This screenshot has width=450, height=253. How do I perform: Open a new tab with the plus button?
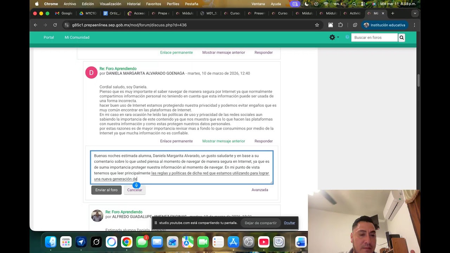[x=393, y=13]
